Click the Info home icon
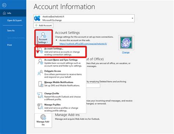The height and width of the screenshot is (134, 174). [x=4, y=13]
